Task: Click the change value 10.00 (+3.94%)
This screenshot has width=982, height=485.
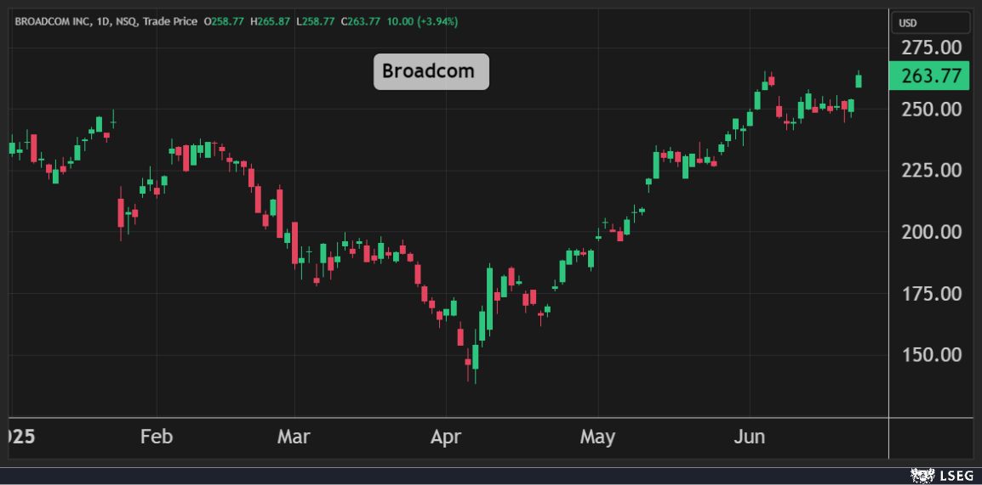Action: pyautogui.click(x=422, y=22)
